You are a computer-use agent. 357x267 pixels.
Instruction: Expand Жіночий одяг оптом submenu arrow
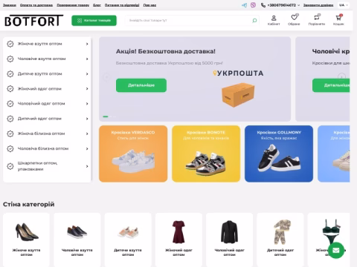[x=87, y=89]
